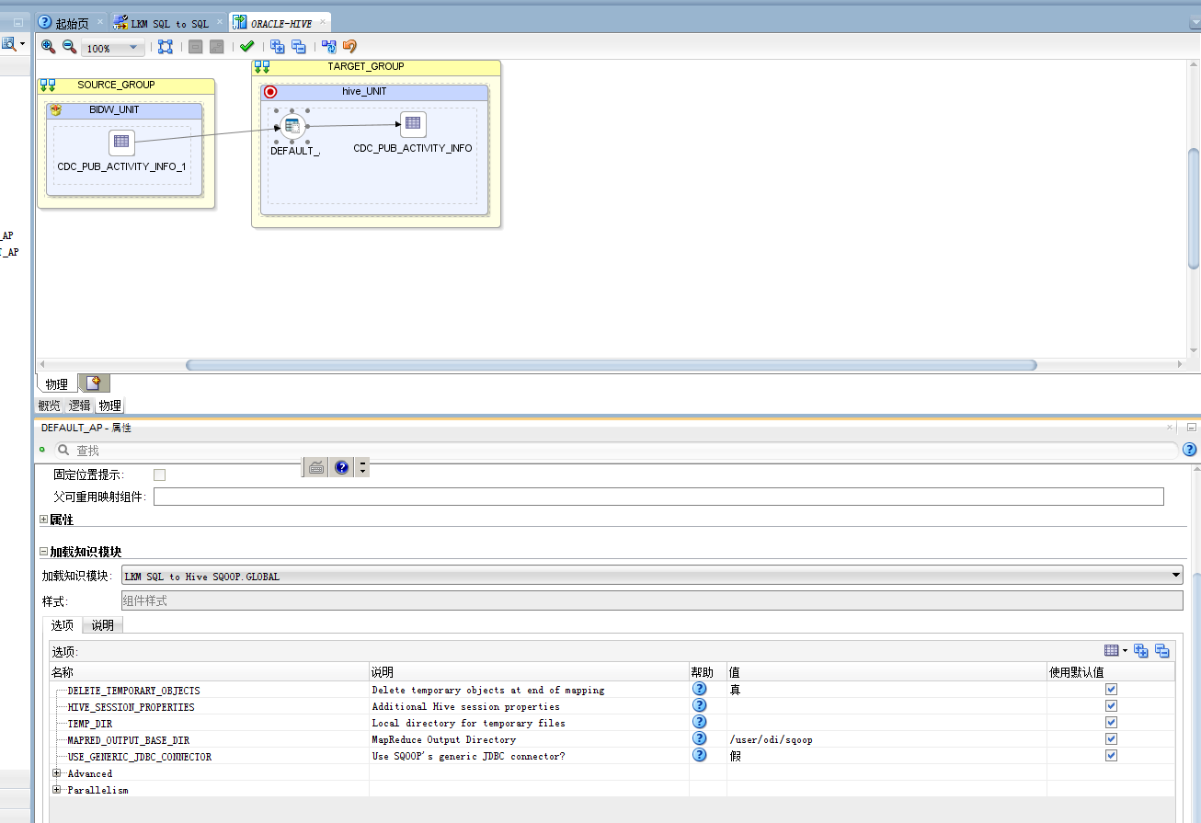Zoom out on the mapping diagram

coord(69,47)
